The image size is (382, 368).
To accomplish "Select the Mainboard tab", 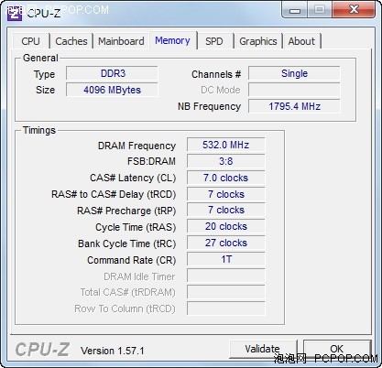I will click(121, 41).
